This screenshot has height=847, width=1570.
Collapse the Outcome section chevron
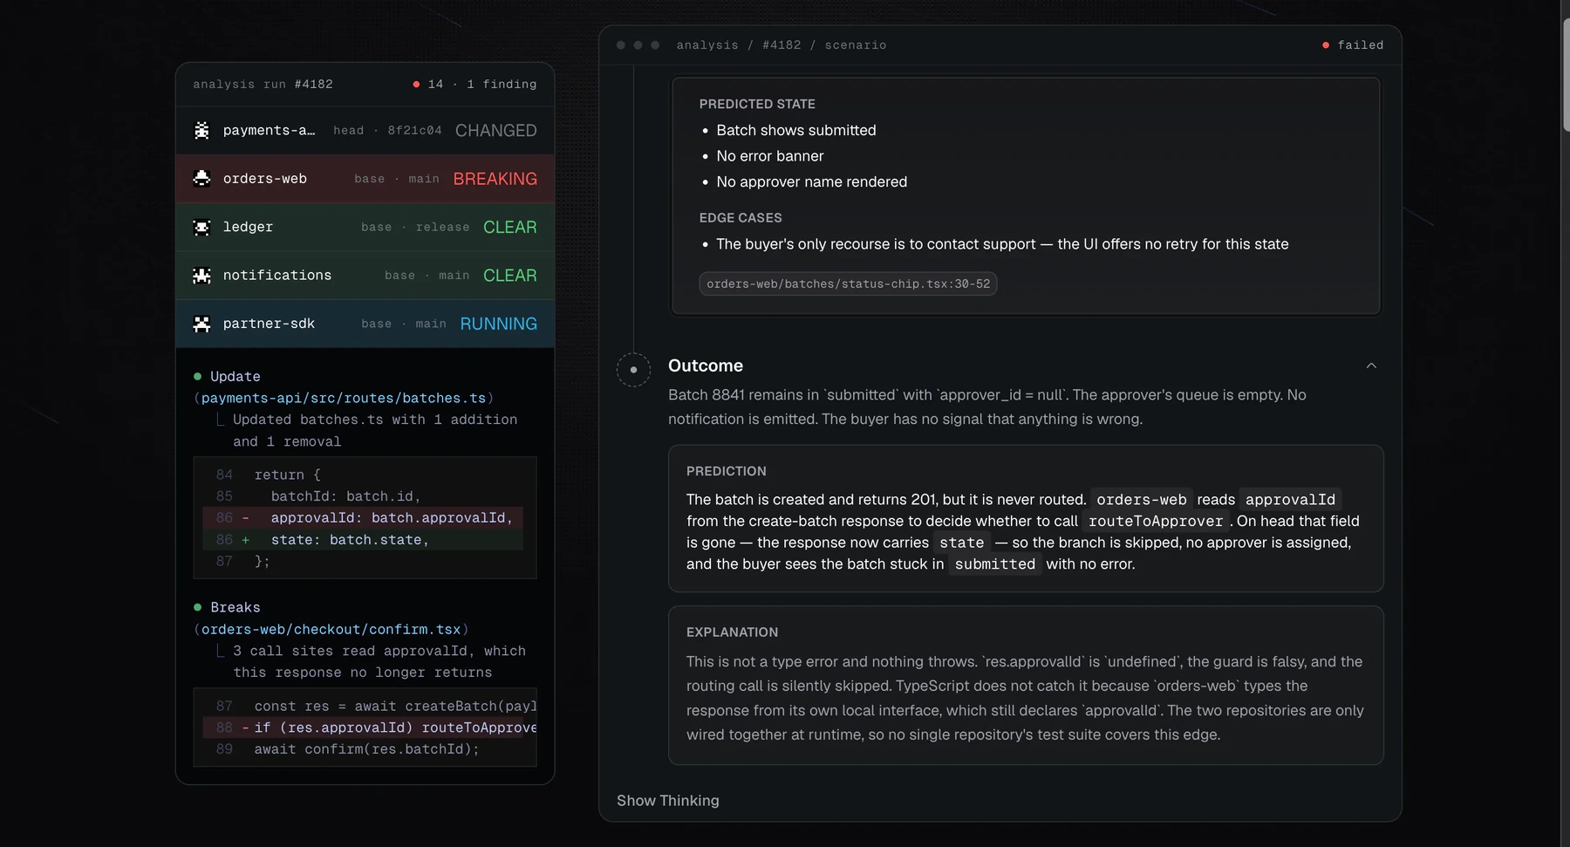[x=1371, y=365]
